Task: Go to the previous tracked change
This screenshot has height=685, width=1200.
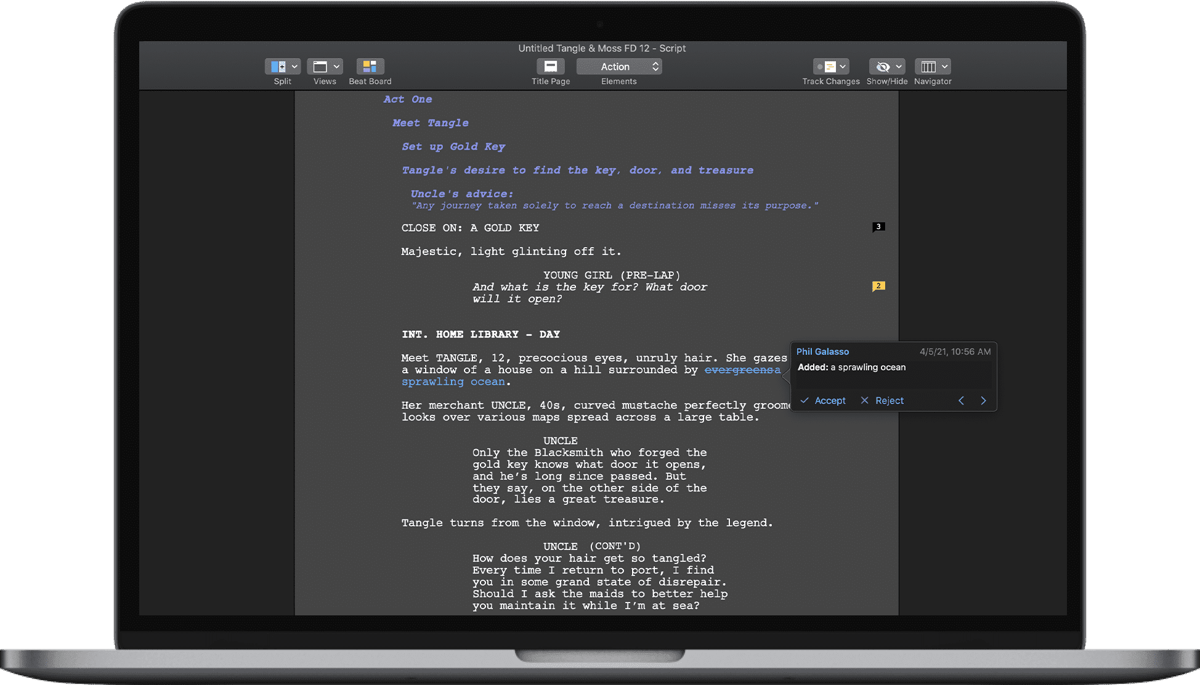Action: coord(961,400)
